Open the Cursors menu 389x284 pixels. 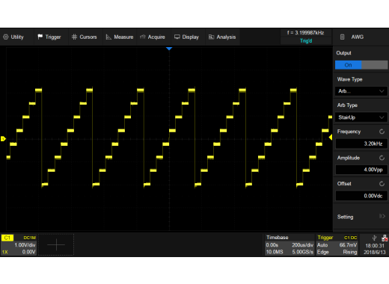[x=85, y=37]
